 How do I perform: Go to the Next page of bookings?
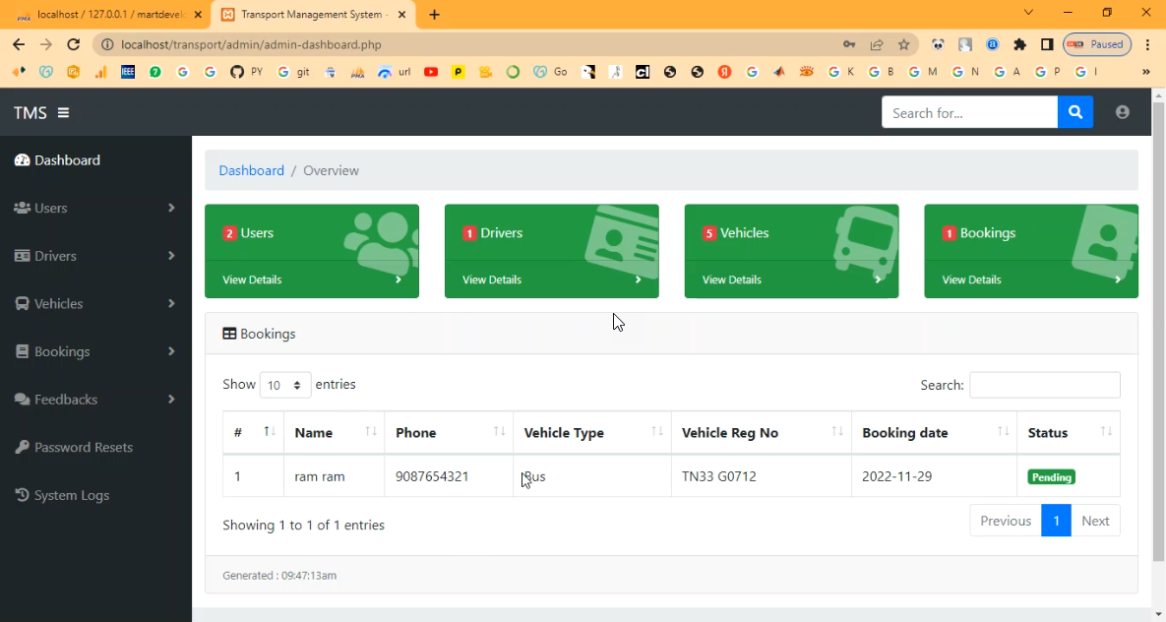1094,521
